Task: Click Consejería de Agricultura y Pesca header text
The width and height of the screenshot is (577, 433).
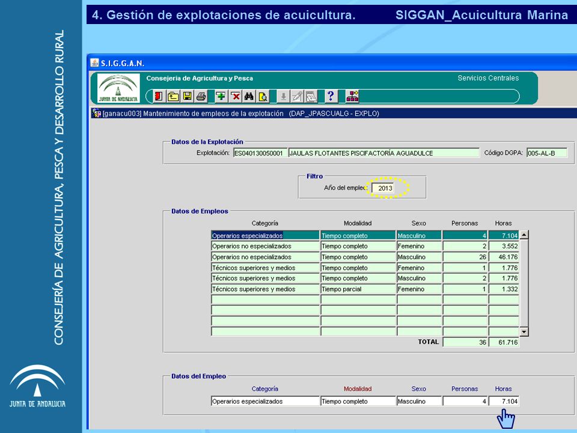Action: pyautogui.click(x=200, y=78)
